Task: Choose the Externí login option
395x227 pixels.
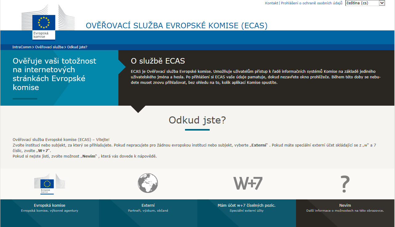Action: 148,213
